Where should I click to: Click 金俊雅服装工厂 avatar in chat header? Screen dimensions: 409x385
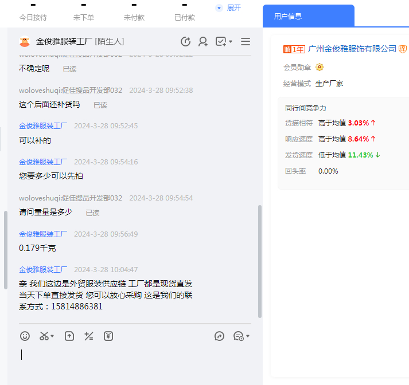point(25,41)
